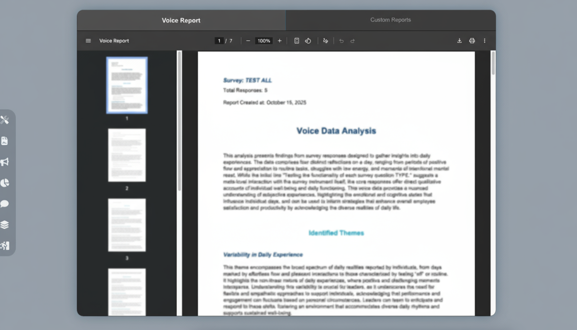
Task: Click the zoom in plus button
Action: click(x=280, y=41)
